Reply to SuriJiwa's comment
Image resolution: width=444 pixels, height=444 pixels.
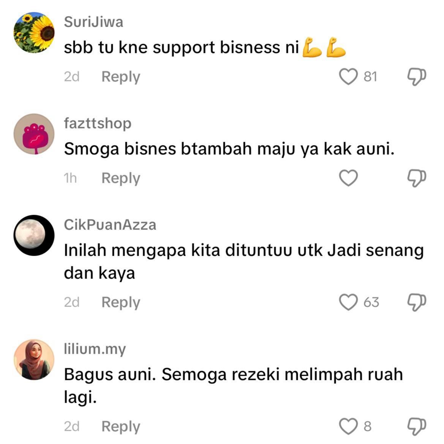point(121,77)
